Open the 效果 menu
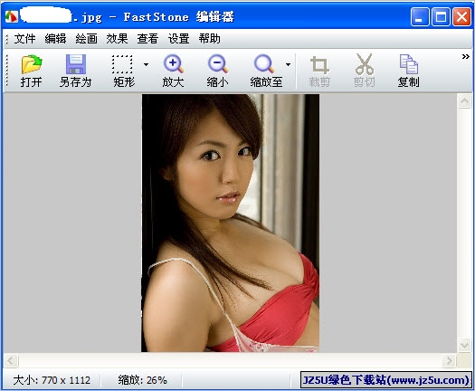This screenshot has width=475, height=391. [x=117, y=39]
